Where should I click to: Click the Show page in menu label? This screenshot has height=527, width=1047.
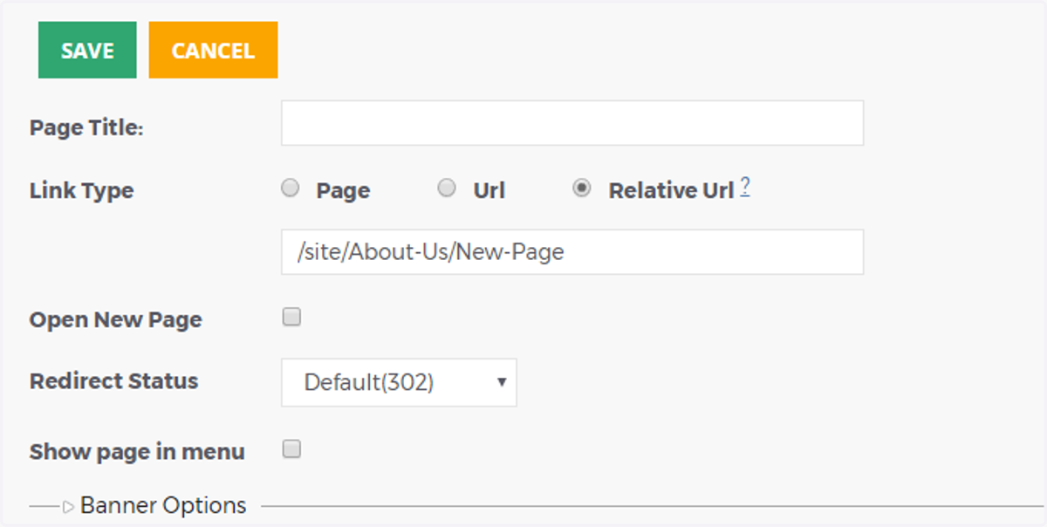point(137,452)
